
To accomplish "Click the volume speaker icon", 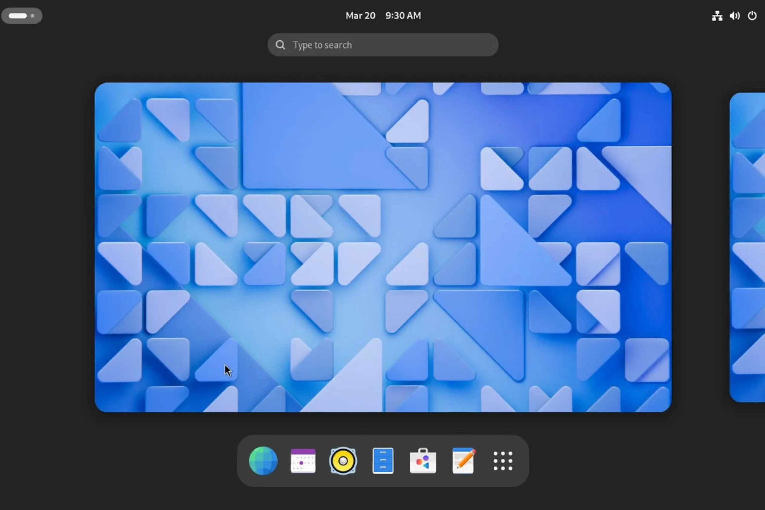I will 735,16.
